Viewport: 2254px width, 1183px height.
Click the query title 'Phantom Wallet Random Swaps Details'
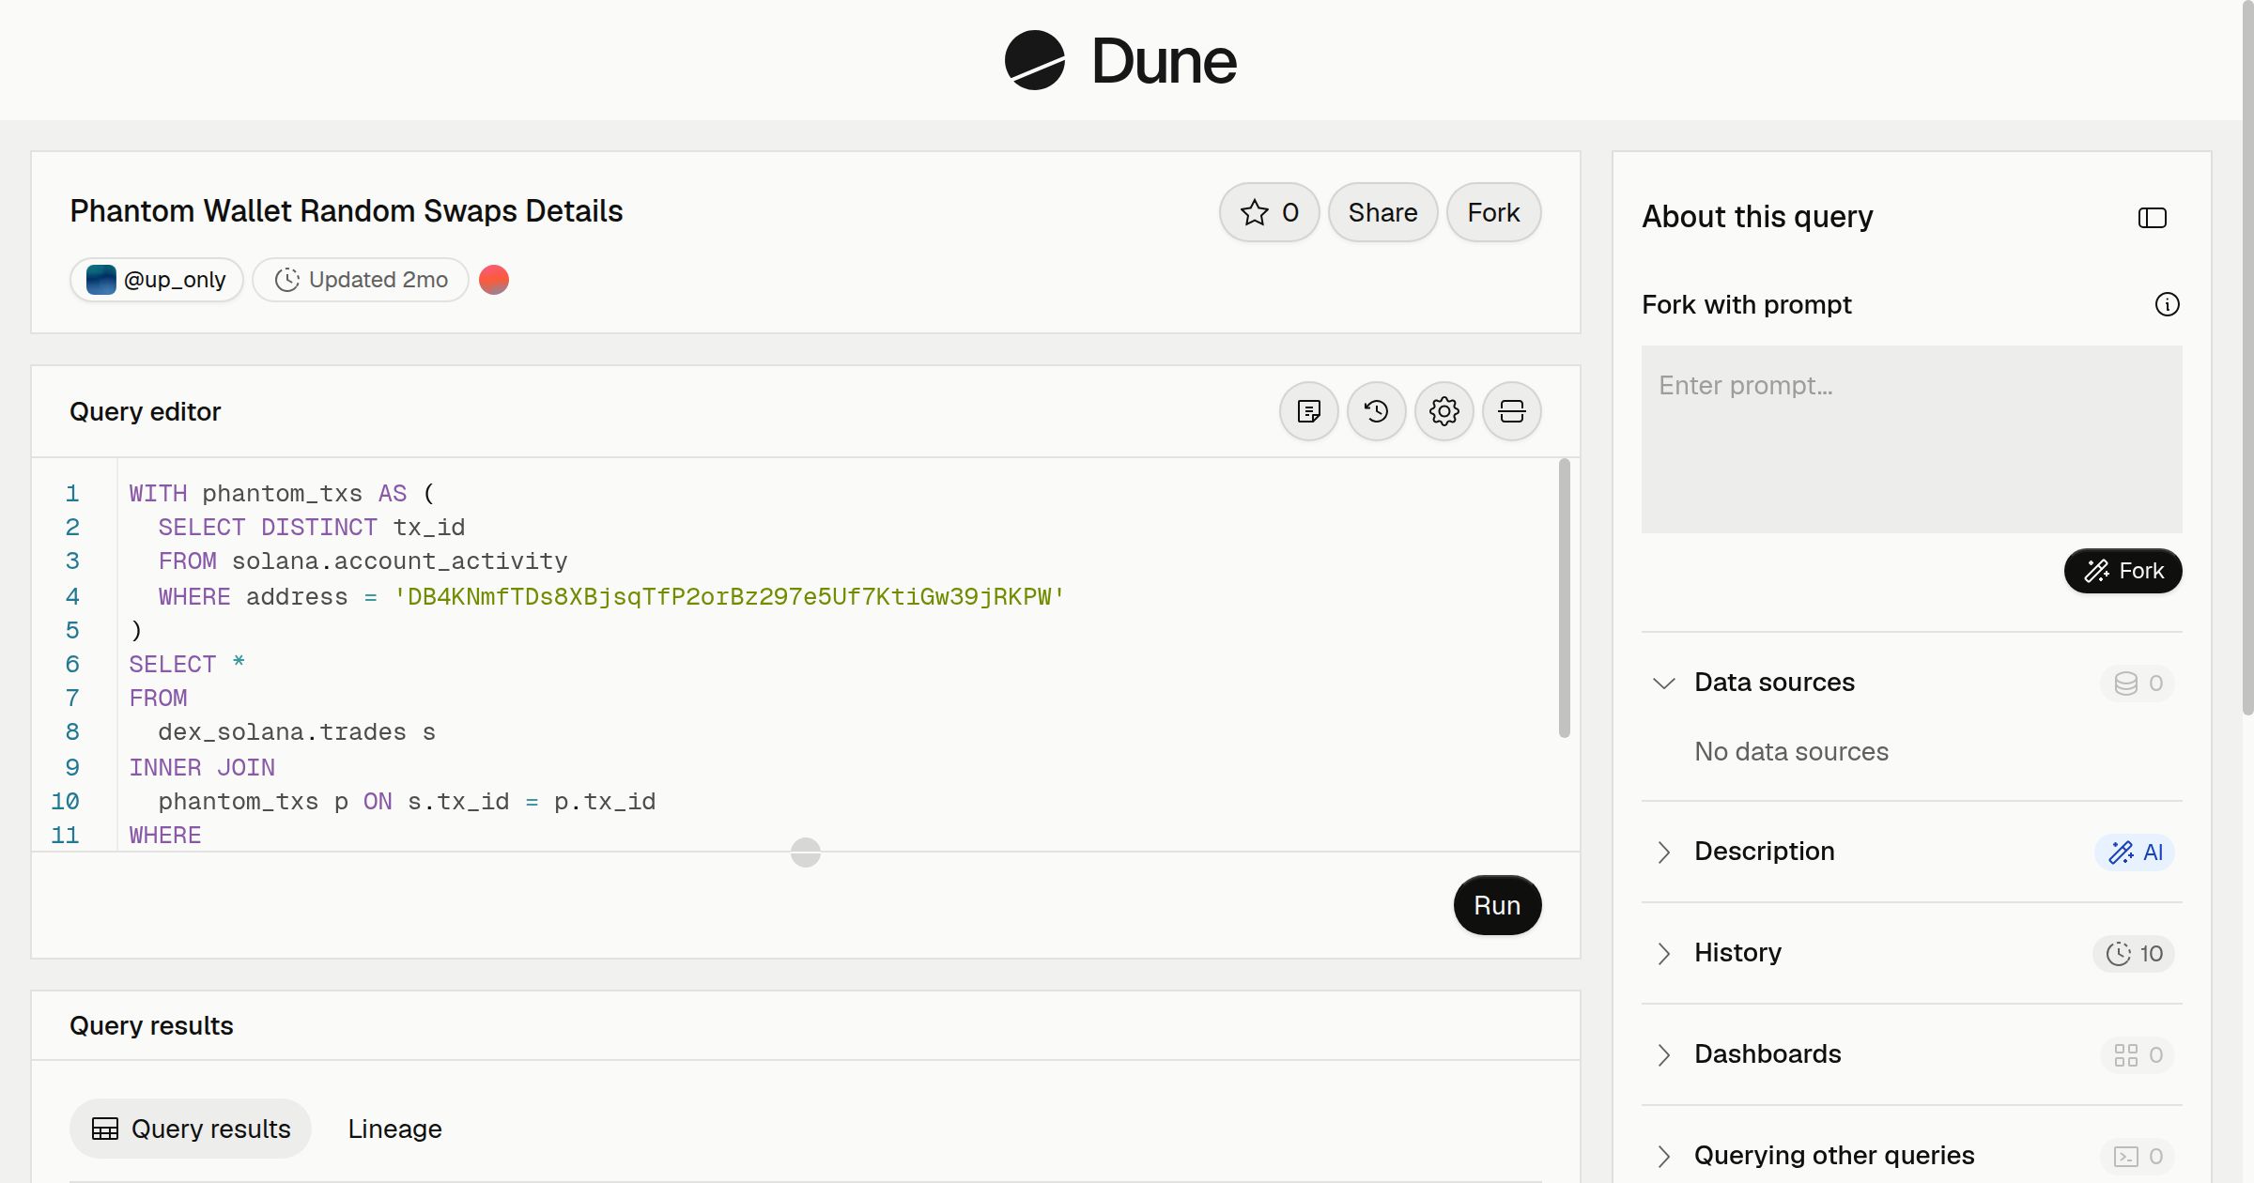(x=347, y=211)
